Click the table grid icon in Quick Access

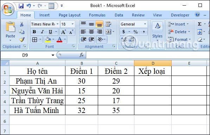51,6
